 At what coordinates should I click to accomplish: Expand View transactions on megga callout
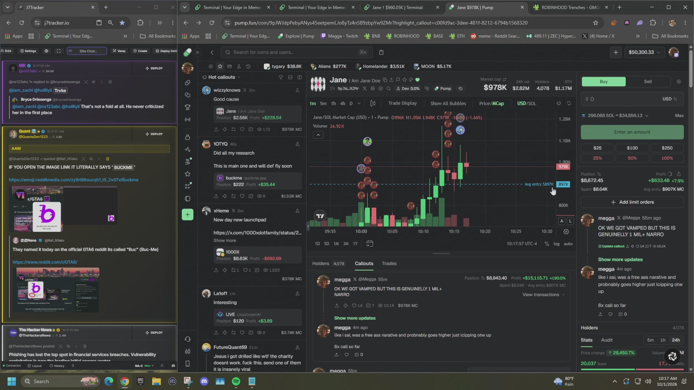pyautogui.click(x=543, y=295)
